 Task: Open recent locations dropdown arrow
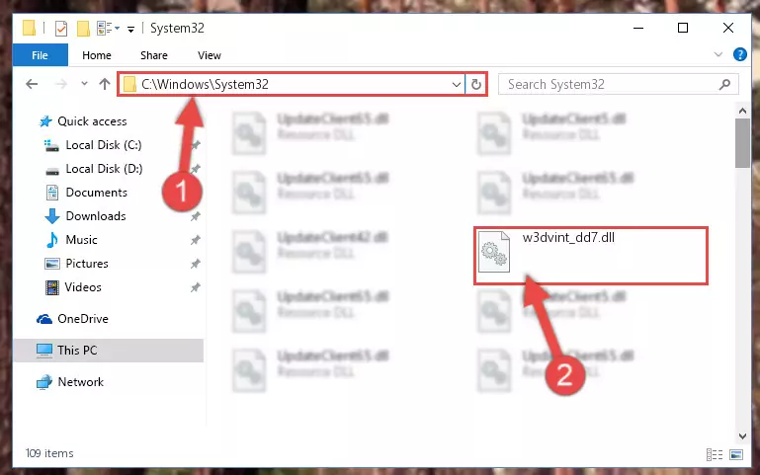(84, 84)
